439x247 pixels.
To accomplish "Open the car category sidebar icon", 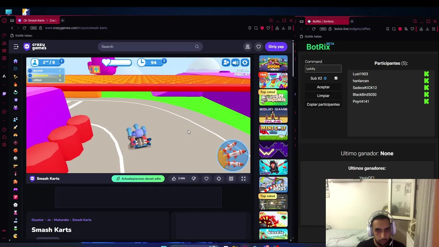I will 15,135.
